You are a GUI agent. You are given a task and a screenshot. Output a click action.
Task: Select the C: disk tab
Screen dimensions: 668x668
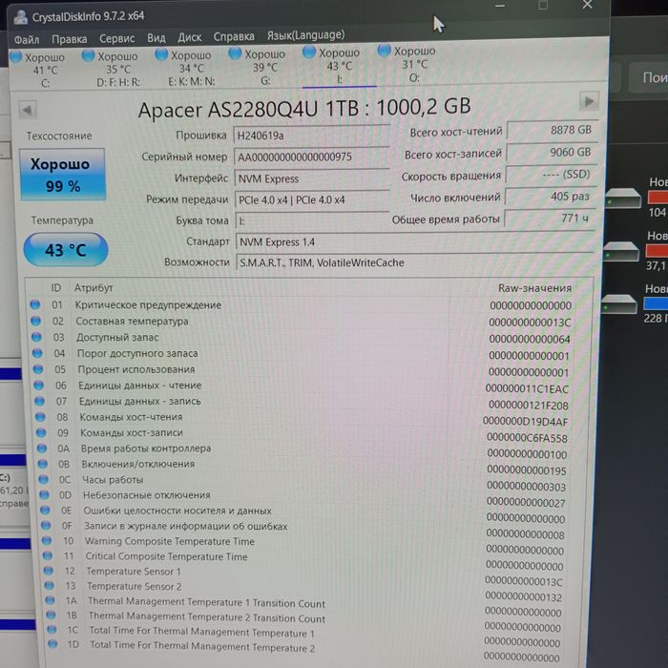[44, 70]
